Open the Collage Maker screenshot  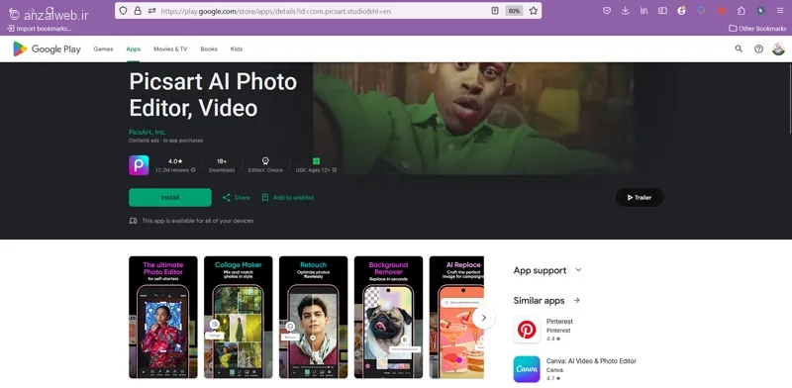pyautogui.click(x=239, y=318)
